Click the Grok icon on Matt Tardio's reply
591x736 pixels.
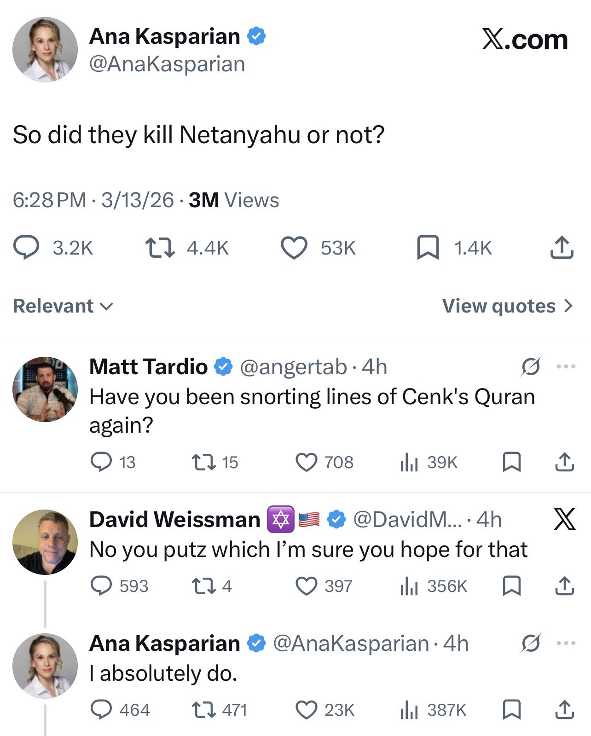pos(531,367)
